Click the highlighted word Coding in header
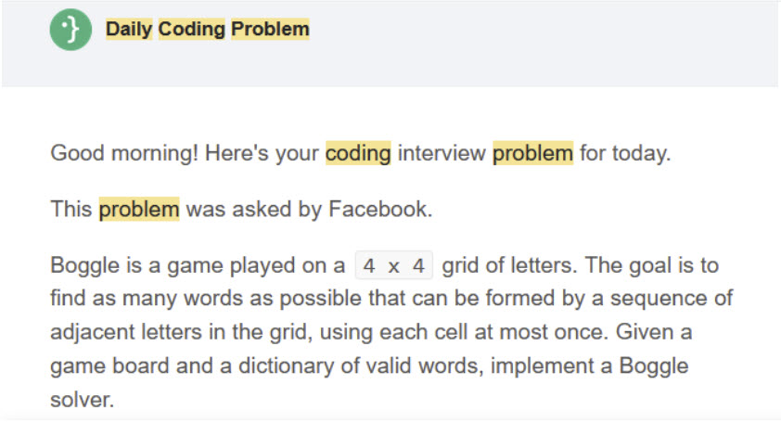Screen dimensions: 781x423 point(192,29)
